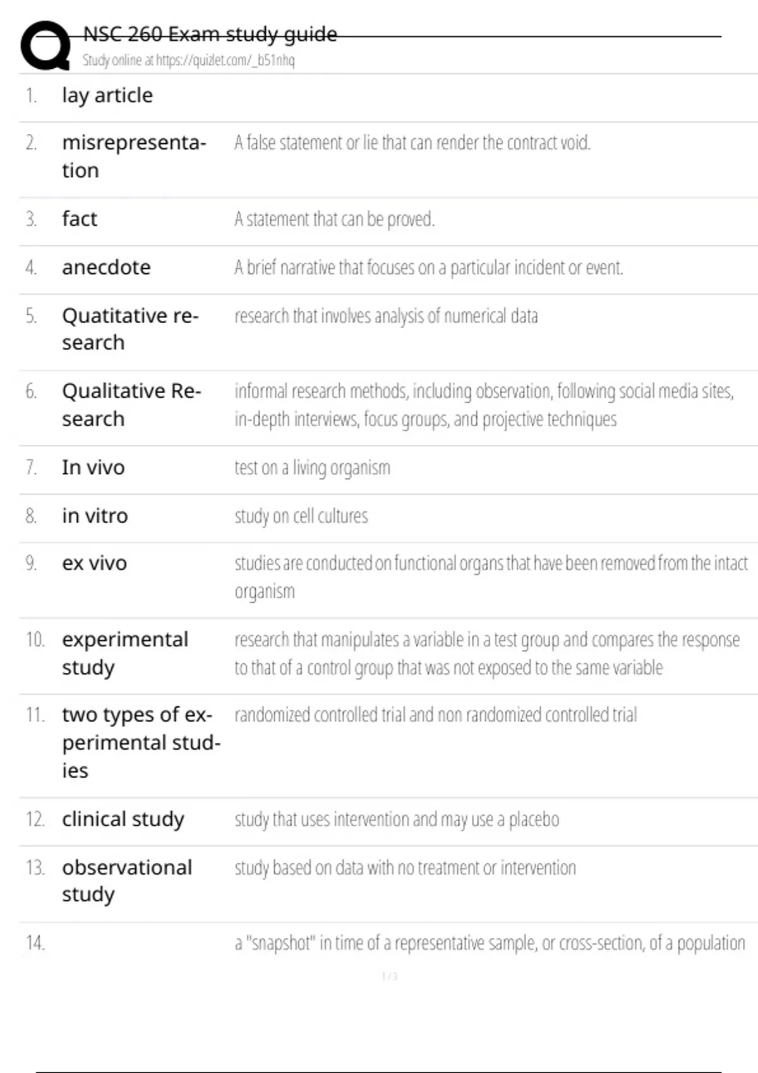Image resolution: width=758 pixels, height=1073 pixels.
Task: Click the 'experimental study' term
Action: coord(125,653)
